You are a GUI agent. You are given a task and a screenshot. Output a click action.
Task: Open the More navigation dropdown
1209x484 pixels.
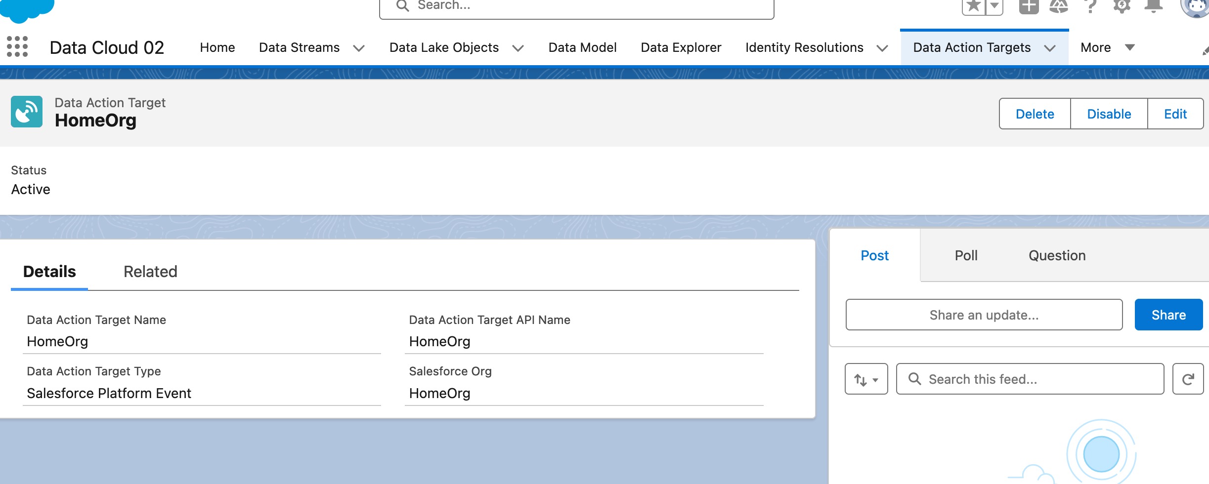click(1107, 47)
